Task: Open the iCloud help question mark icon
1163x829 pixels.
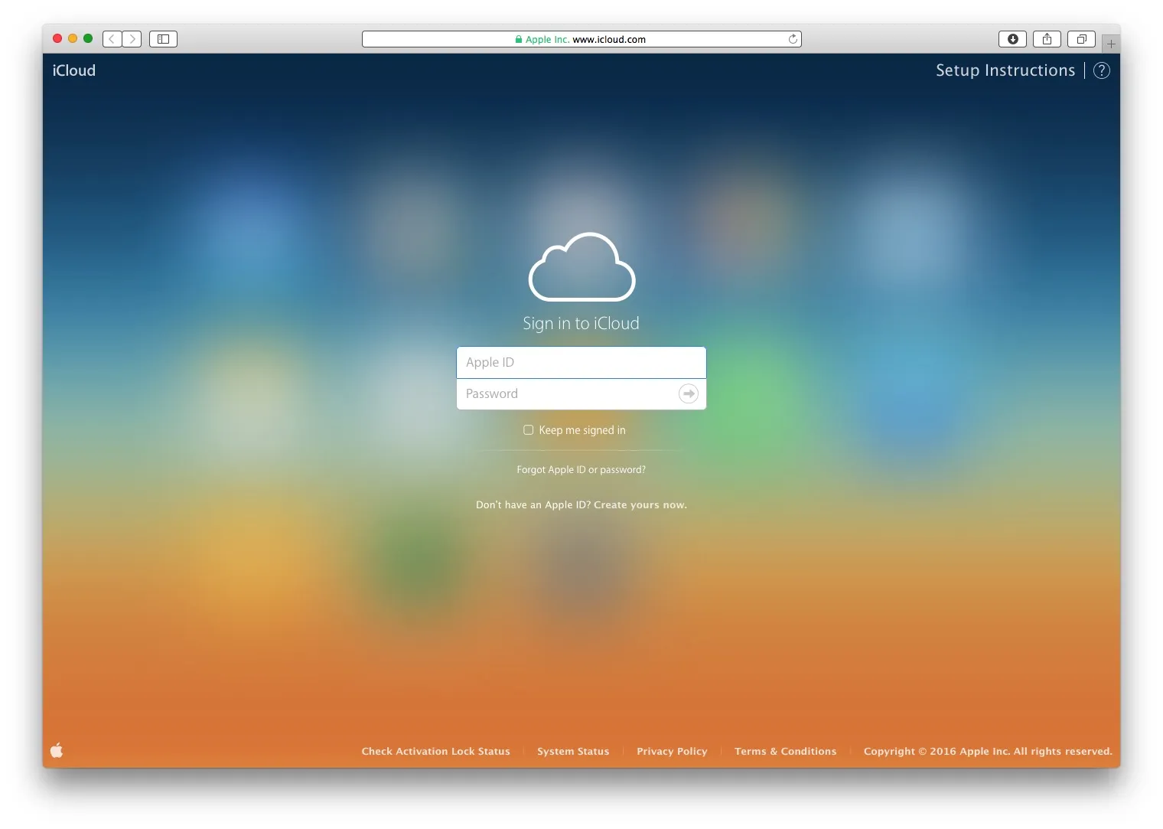Action: [x=1101, y=70]
